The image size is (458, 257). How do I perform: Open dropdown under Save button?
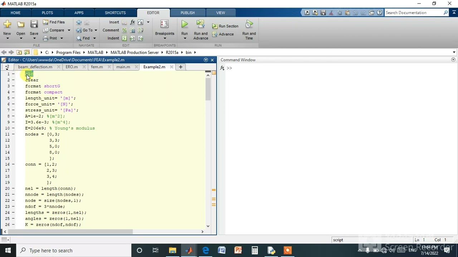click(x=34, y=39)
